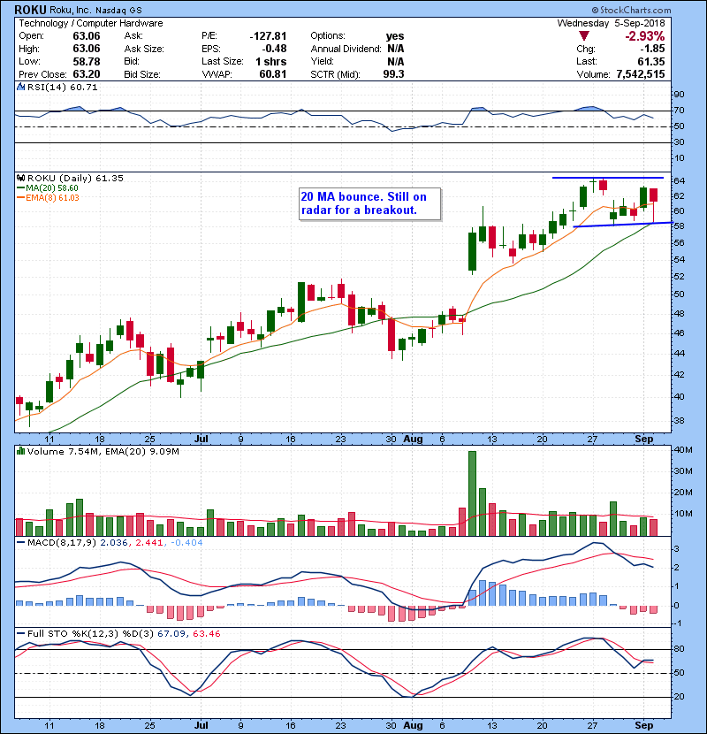Click the 80 level on stochastic axis

tap(679, 649)
